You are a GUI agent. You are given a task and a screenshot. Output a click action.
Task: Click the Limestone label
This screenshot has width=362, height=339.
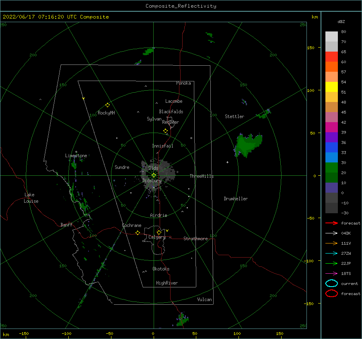coord(76,156)
